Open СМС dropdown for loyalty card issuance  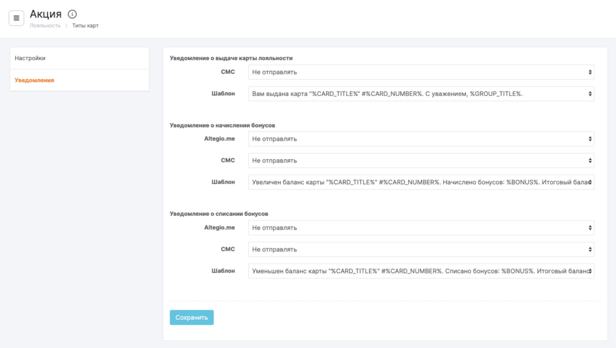[x=420, y=72]
